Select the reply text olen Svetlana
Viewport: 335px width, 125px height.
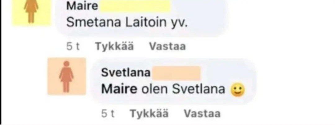coord(184,89)
